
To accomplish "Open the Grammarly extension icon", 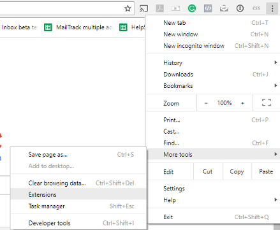I will [x=192, y=8].
